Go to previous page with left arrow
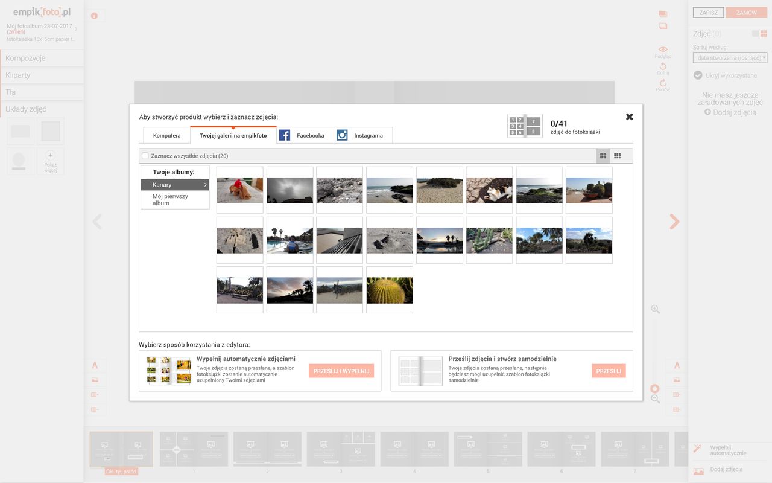772x483 pixels. tap(97, 222)
